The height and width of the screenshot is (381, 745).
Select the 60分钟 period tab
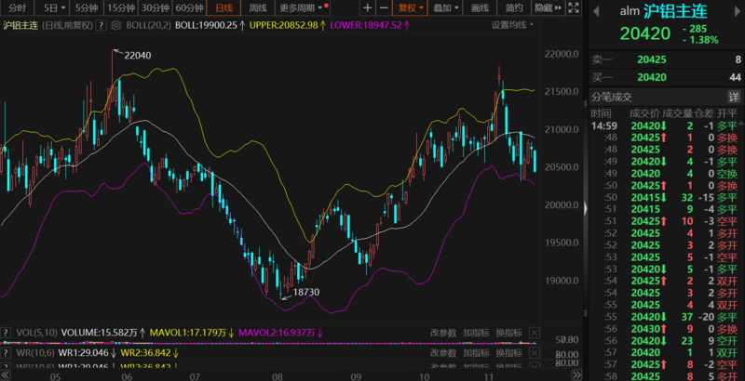188,7
